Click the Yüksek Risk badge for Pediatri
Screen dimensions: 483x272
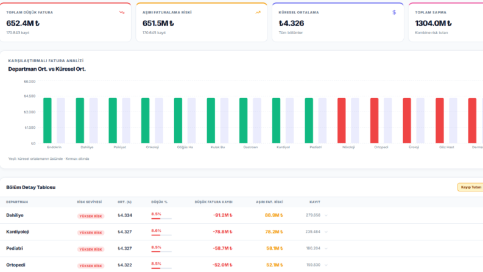click(91, 249)
